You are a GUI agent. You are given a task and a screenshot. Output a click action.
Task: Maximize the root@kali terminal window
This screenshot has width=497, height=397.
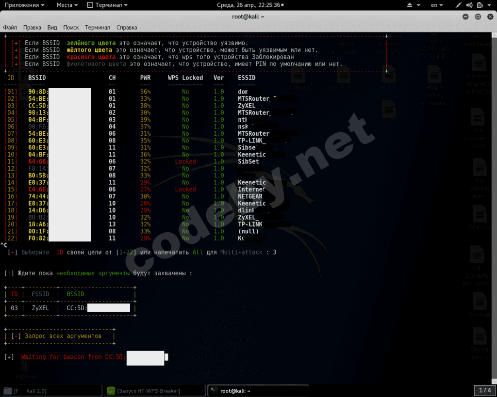(x=478, y=17)
